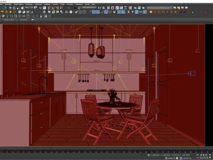This screenshot has height=160, width=213.
Task: Switch to the Object Paint ribbon tab
Action: click(x=9, y=20)
